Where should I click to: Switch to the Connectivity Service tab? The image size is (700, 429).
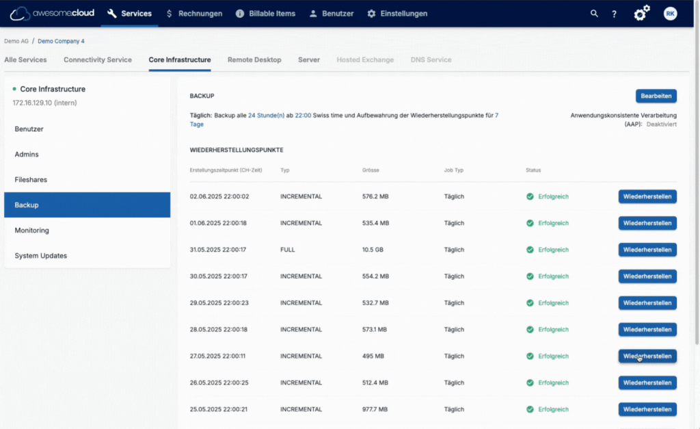click(98, 60)
